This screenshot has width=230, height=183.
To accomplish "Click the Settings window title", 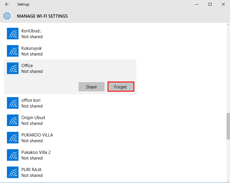I will [x=23, y=4].
